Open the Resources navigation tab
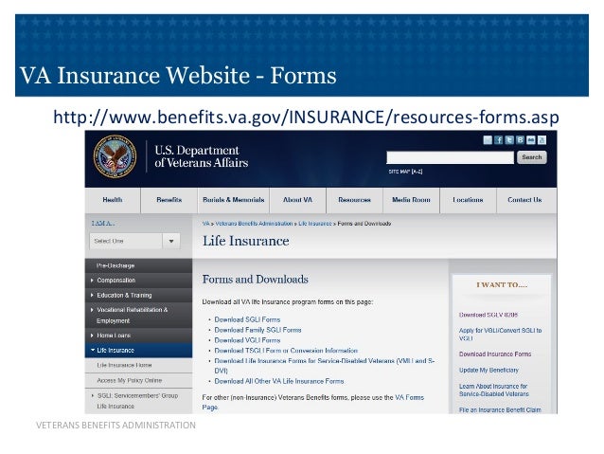Image resolution: width=604 pixels, height=454 pixels. [354, 200]
